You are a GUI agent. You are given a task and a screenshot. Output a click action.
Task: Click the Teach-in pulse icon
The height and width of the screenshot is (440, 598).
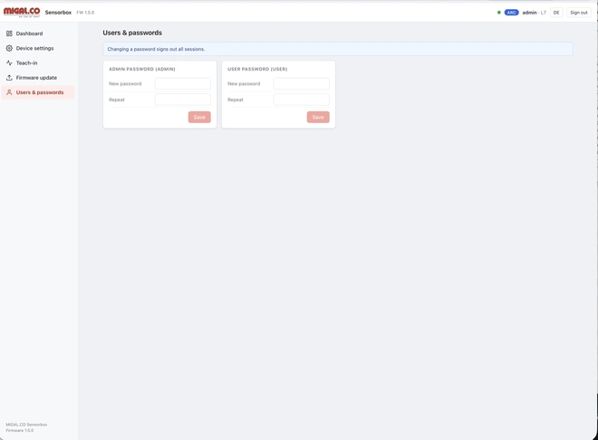(9, 62)
